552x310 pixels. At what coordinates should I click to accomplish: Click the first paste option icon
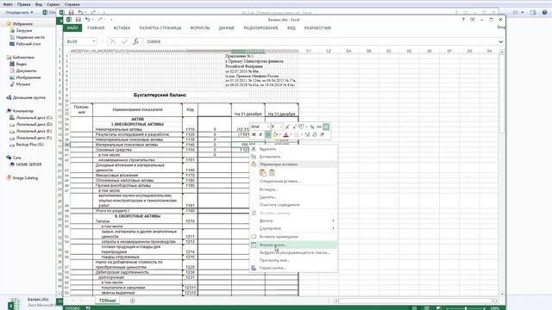(x=262, y=172)
